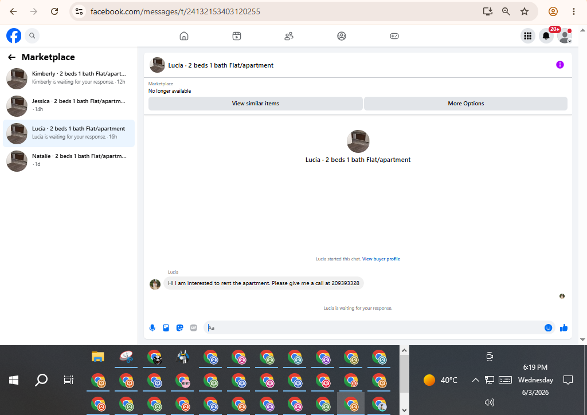Open the account profile menu
The height and width of the screenshot is (415, 587).
coord(565,36)
